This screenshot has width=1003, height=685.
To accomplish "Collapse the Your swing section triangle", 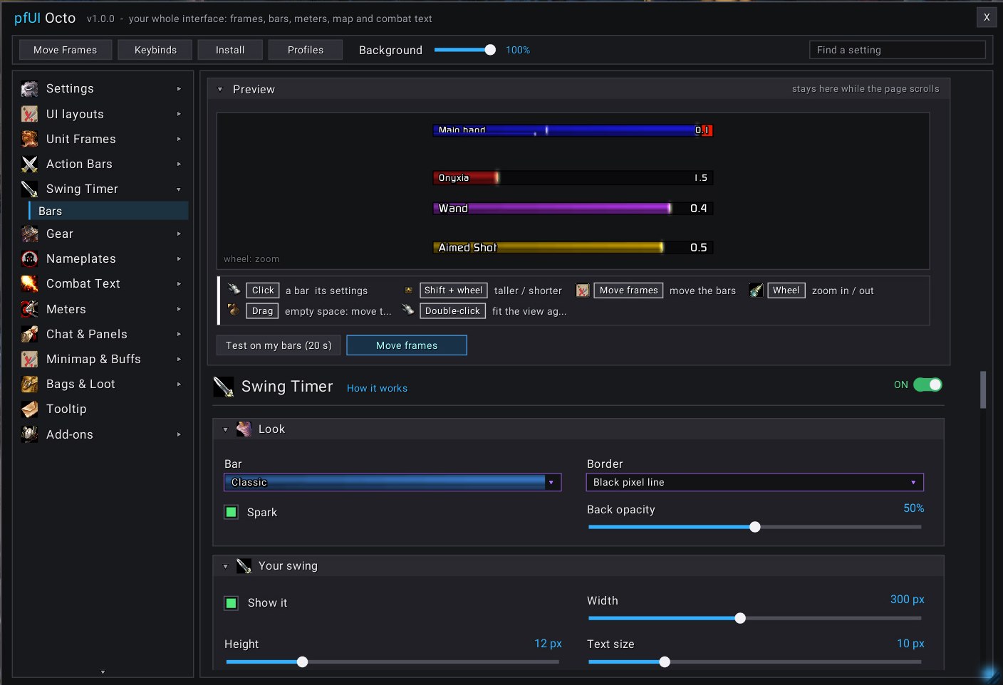I will [x=225, y=567].
